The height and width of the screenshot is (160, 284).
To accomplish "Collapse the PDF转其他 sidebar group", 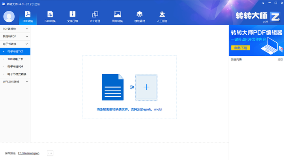I will (15, 29).
